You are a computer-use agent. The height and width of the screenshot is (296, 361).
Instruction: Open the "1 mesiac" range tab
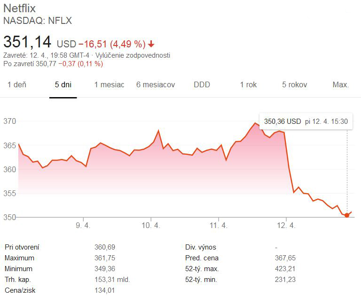click(109, 85)
